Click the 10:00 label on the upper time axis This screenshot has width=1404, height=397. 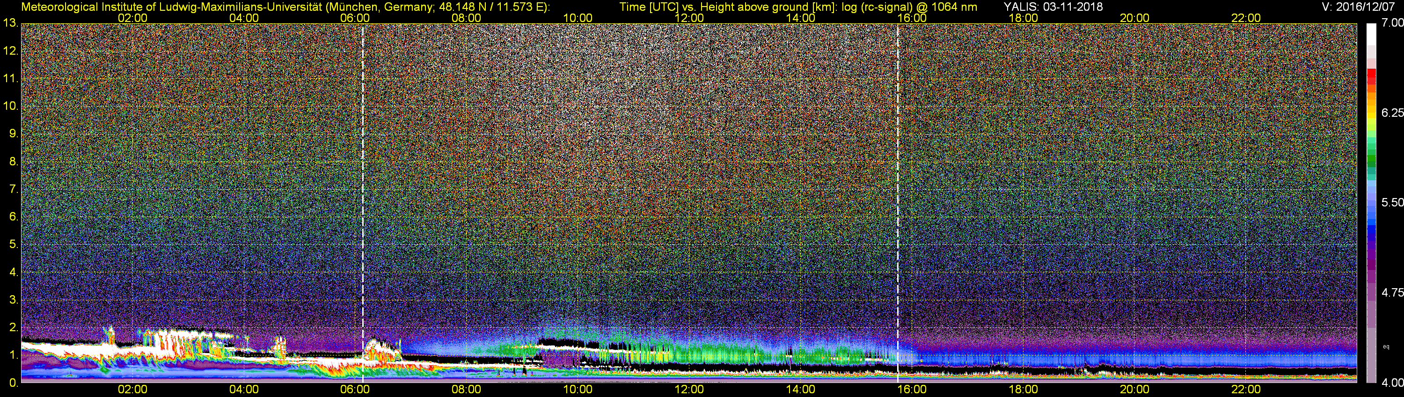point(578,18)
